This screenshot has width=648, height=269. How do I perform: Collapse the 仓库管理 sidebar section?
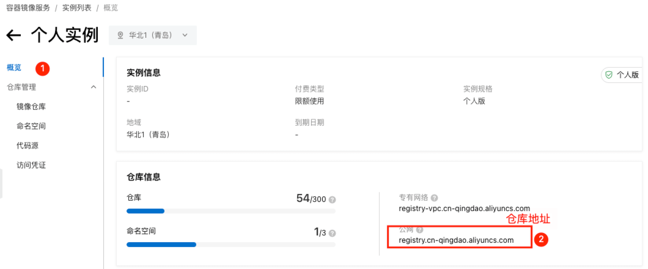point(94,87)
